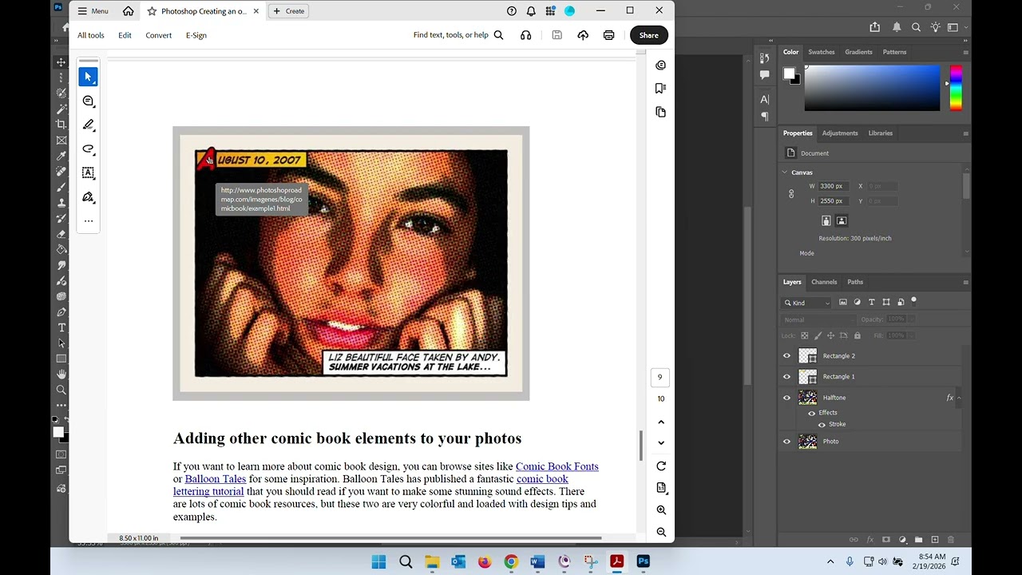This screenshot has height=575, width=1022.
Task: Click the hue spectrum slider
Action: 956,89
